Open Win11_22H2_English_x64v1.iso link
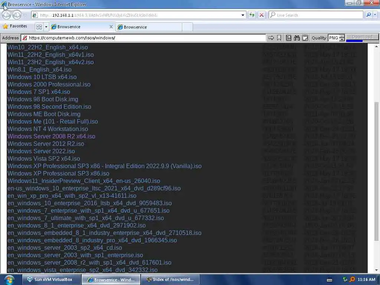This screenshot has width=380, height=285. click(x=50, y=55)
